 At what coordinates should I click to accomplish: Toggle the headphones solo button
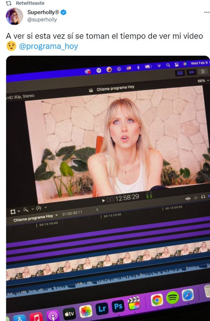203,197
